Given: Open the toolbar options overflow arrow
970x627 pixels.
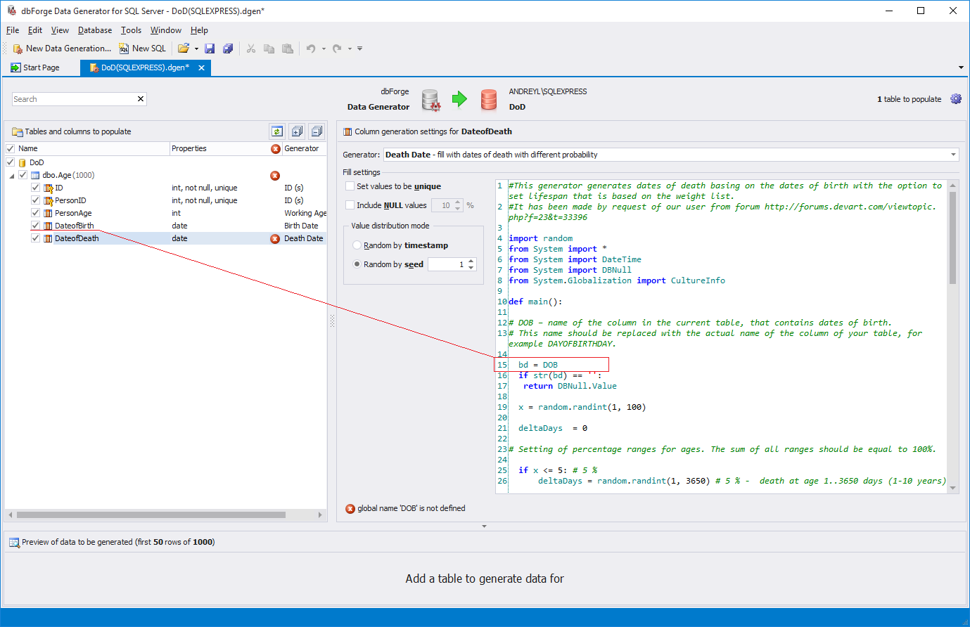Looking at the screenshot, I should click(359, 49).
